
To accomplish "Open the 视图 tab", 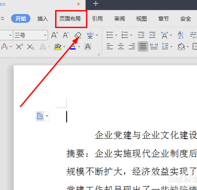I will (x=141, y=19).
